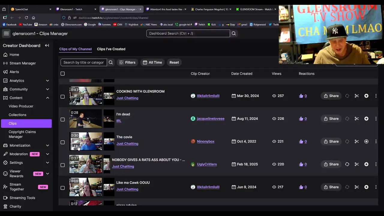Select the COOKING WITH GLENSROOM clip checkbox
This screenshot has height=216, width=384.
click(x=62, y=97)
